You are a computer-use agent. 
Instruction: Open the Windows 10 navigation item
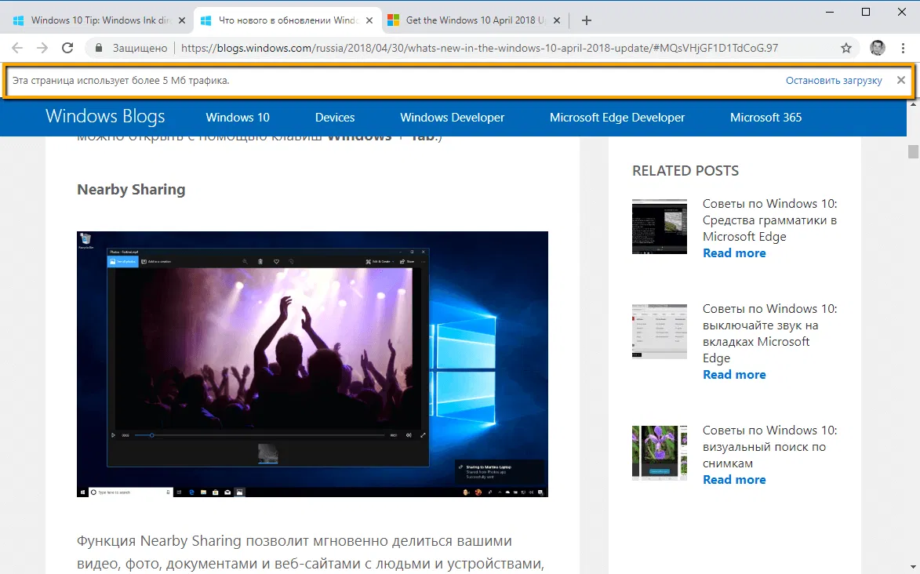(238, 118)
